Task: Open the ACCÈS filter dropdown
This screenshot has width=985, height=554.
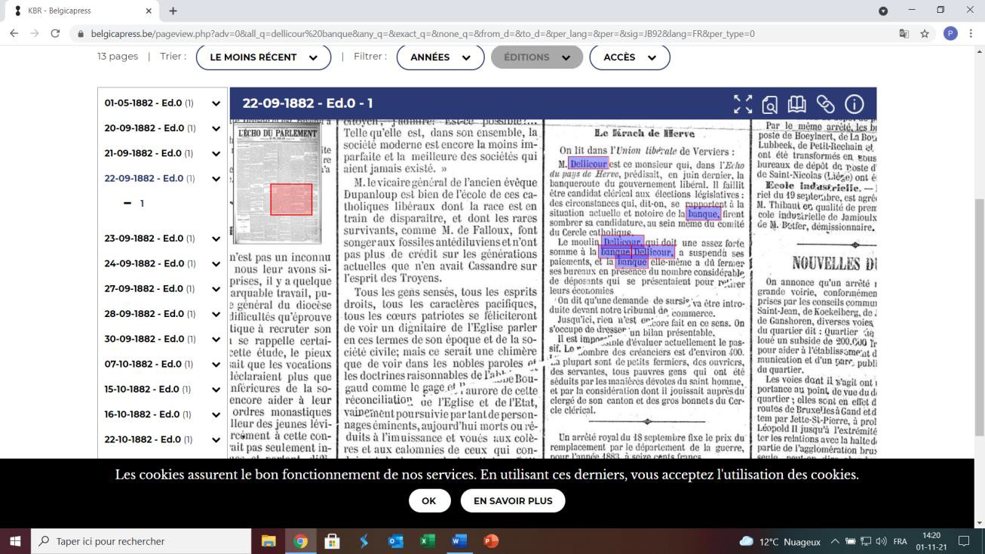Action: coord(629,57)
